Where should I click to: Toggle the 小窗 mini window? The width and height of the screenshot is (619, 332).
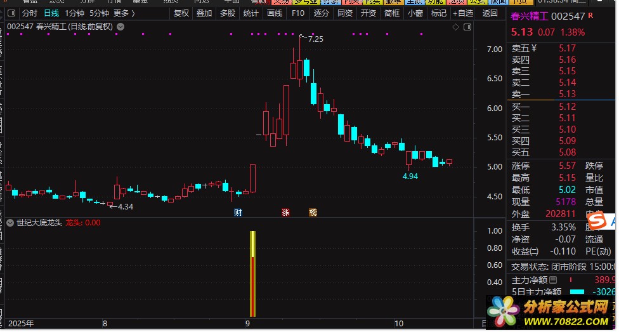coord(415,13)
